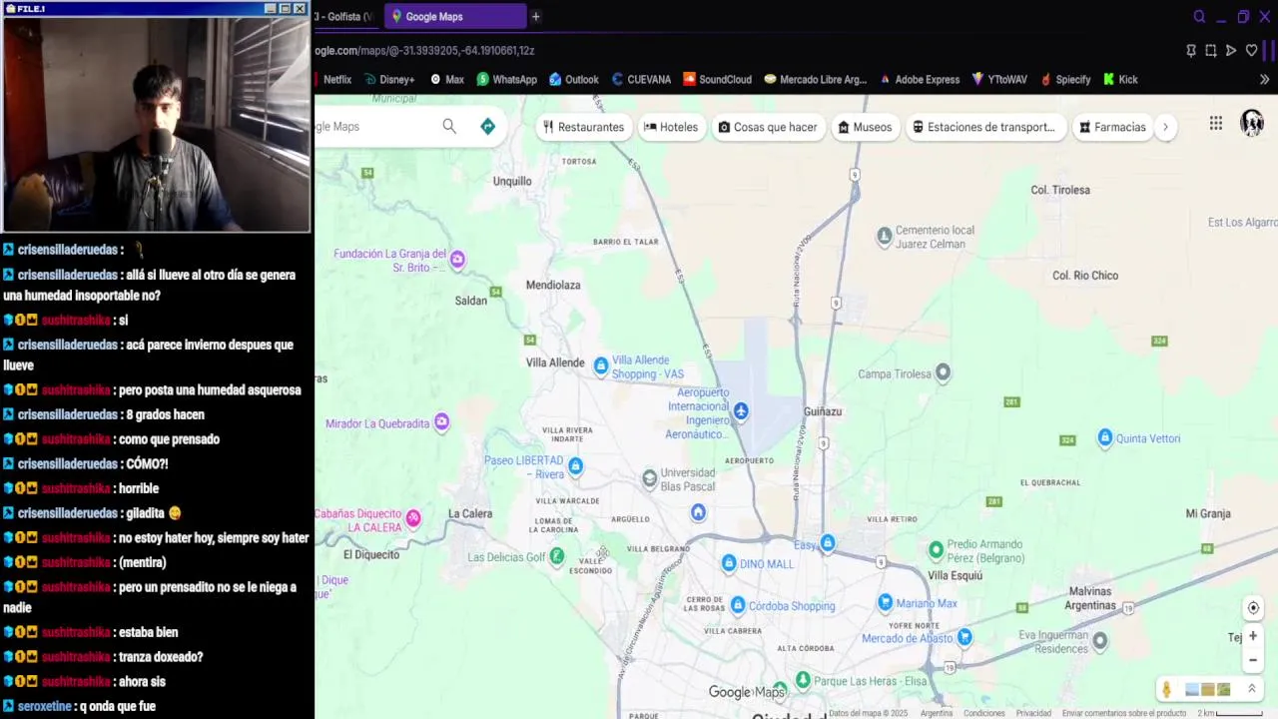This screenshot has height=719, width=1278.
Task: Open directions with the blue arrow icon
Action: 487,126
